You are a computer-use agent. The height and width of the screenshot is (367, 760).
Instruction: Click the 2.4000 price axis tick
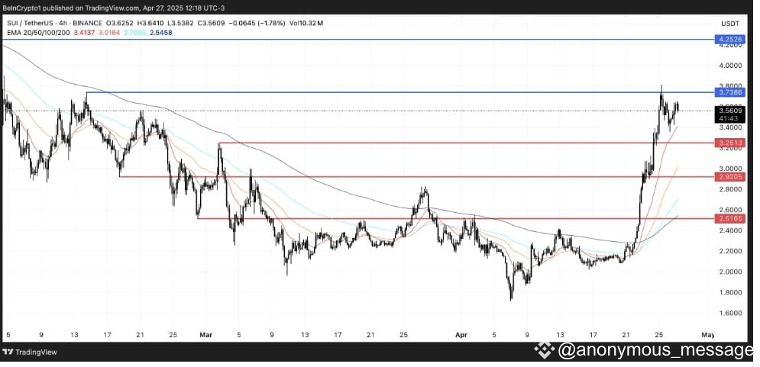(730, 230)
